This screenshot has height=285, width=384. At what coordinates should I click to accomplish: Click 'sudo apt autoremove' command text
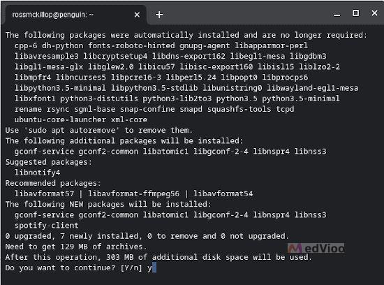tap(71, 130)
